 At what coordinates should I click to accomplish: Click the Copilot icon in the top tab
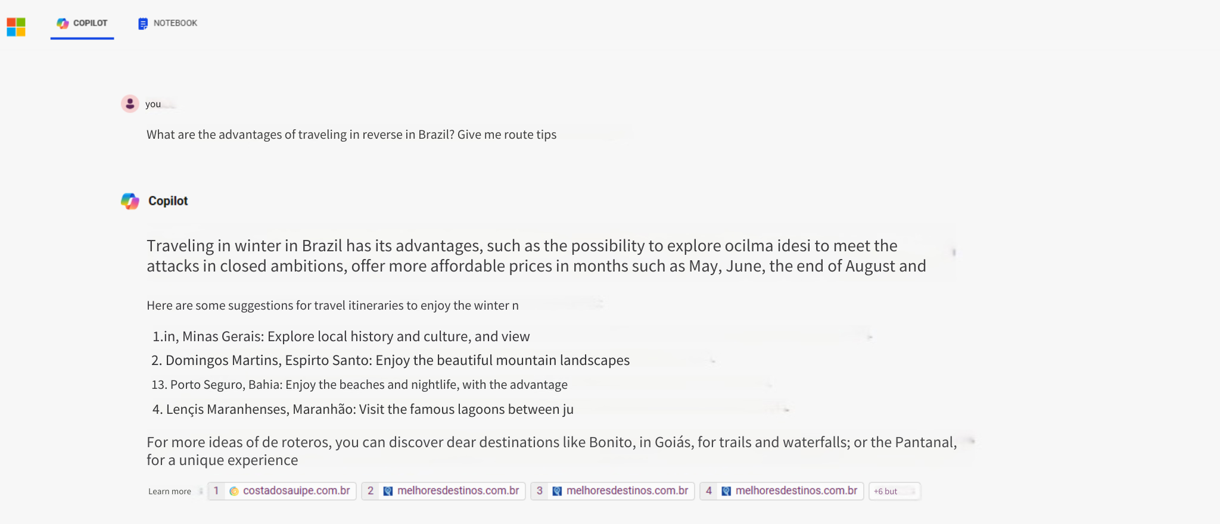pyautogui.click(x=63, y=23)
